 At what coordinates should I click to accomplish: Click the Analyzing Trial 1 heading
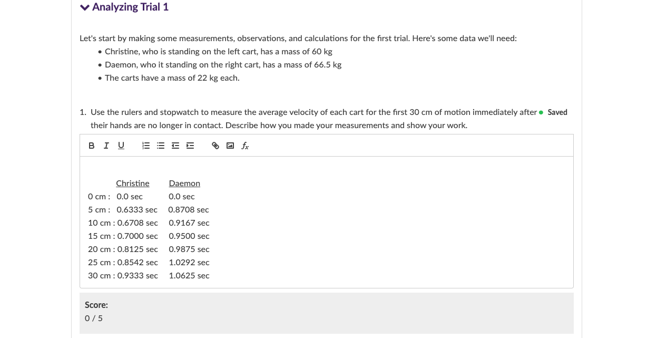tap(130, 7)
